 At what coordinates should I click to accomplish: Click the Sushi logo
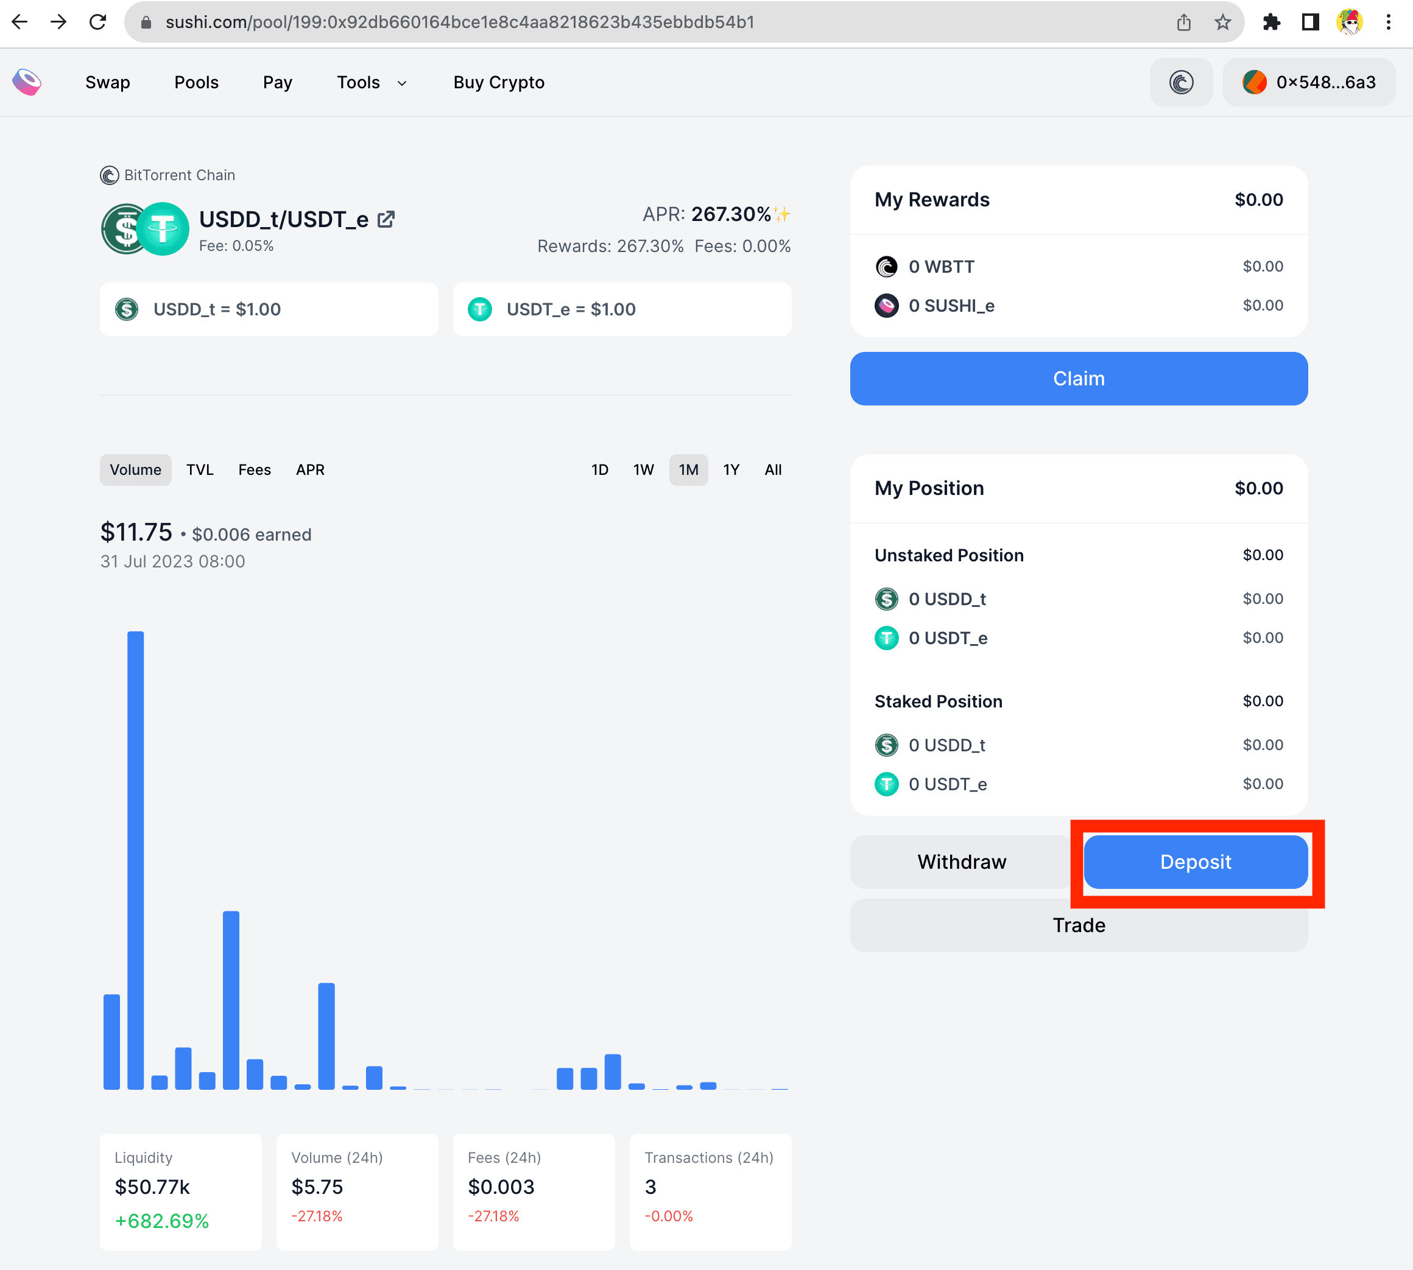point(27,82)
